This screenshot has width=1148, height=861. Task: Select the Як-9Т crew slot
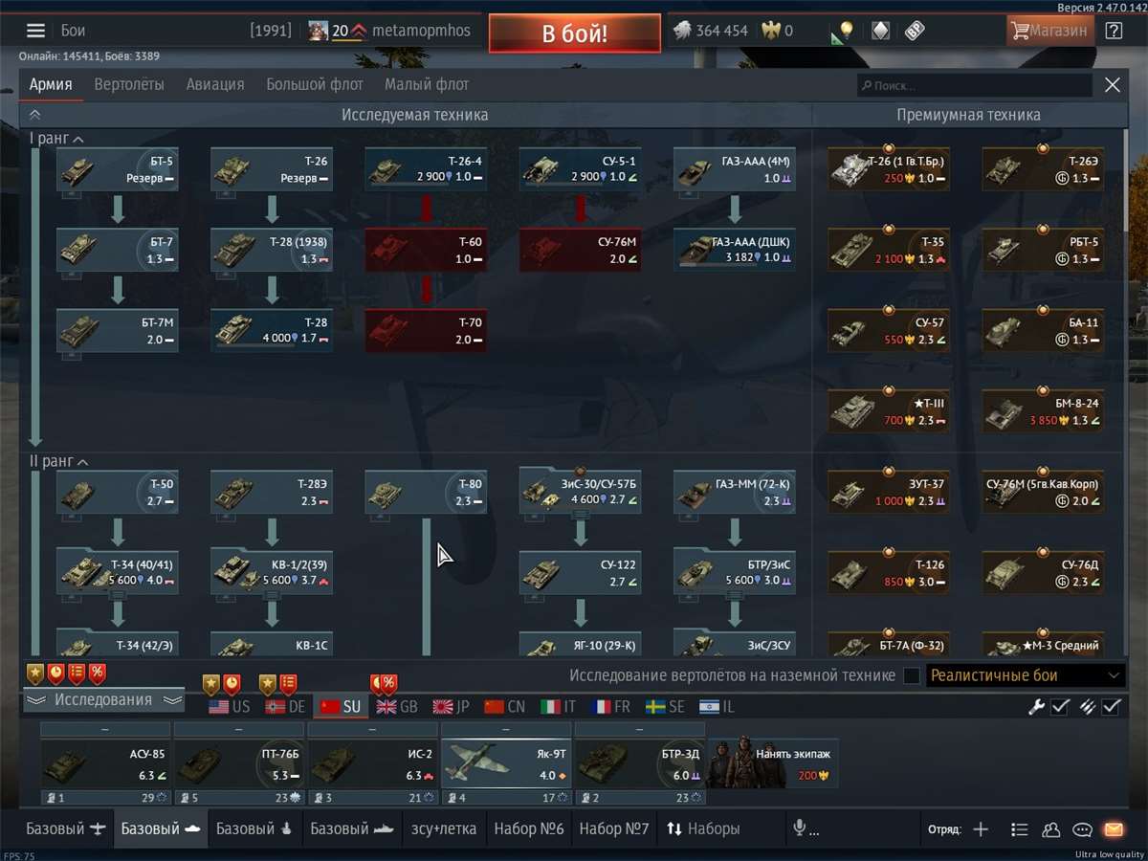(506, 763)
